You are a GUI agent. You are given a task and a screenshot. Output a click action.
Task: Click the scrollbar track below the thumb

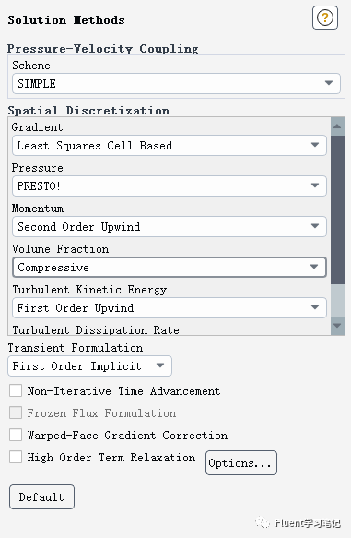click(337, 300)
